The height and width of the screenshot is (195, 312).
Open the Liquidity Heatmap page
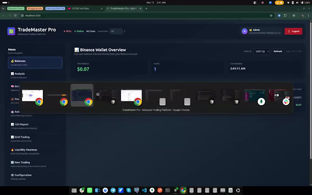tap(35, 151)
